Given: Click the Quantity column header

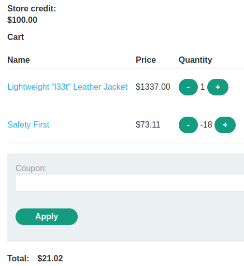Looking at the screenshot, I should (x=195, y=60).
